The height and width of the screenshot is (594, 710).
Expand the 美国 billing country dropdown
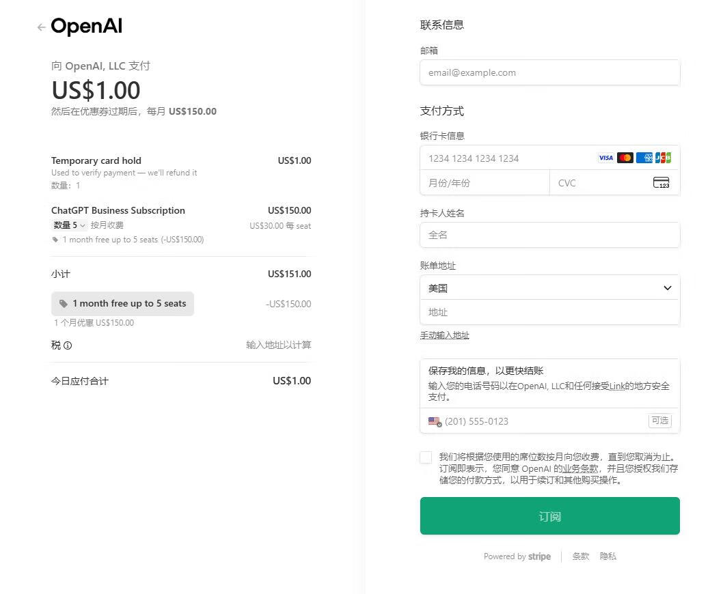549,288
